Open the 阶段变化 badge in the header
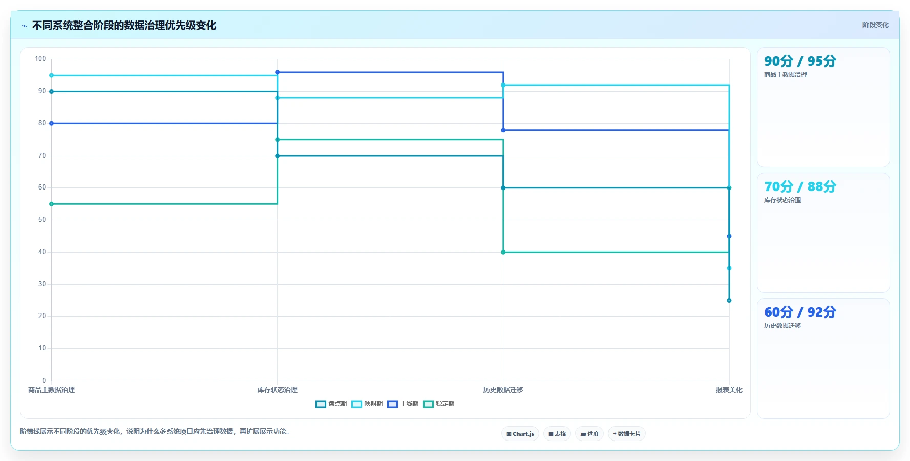Image resolution: width=910 pixels, height=461 pixels. 875,25
